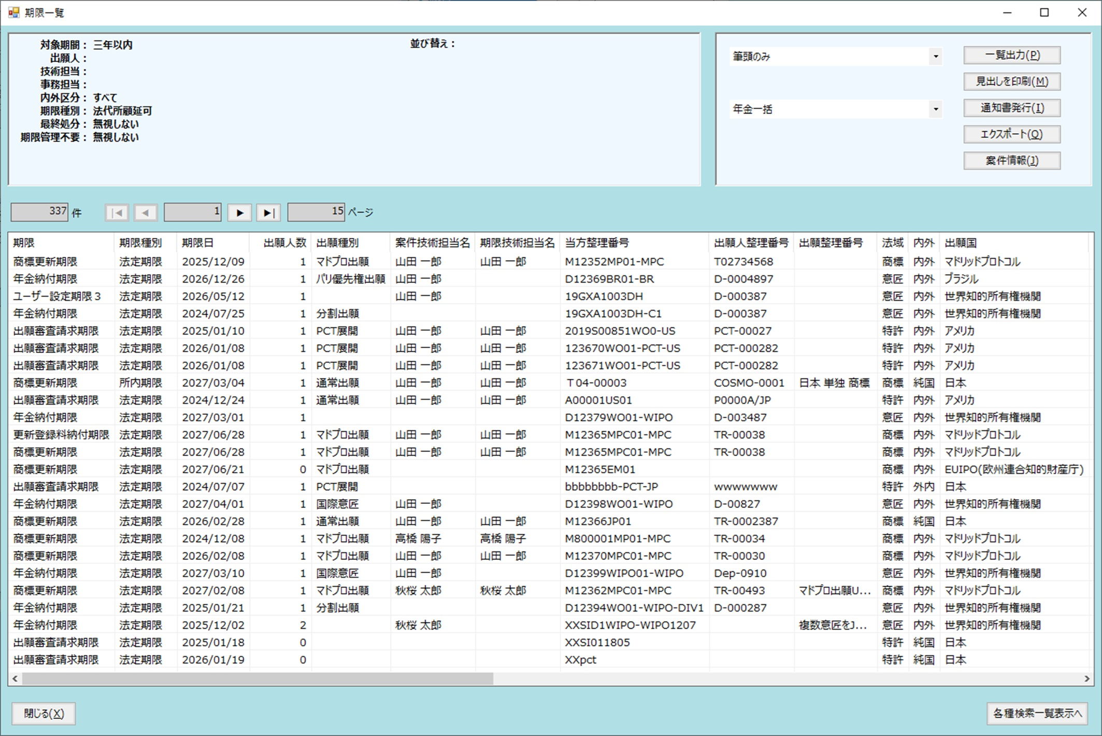
Task: Select the row 123671WO01-PCT-US
Action: (549, 365)
